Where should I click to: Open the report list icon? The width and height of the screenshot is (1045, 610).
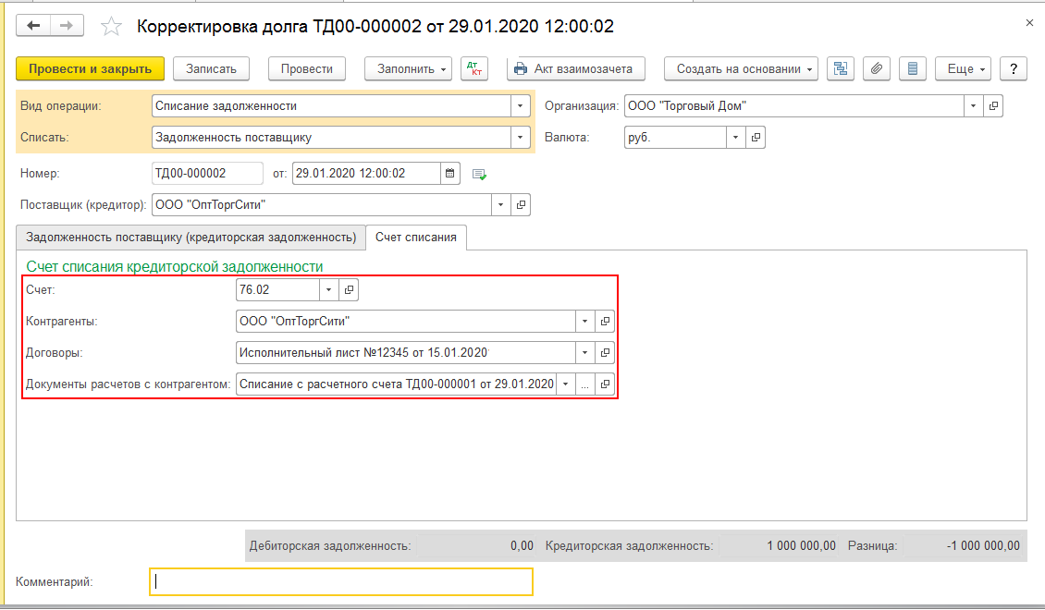[913, 69]
